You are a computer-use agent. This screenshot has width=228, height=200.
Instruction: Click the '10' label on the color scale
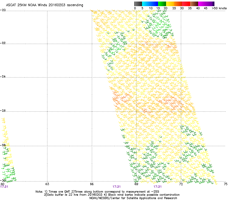151,8
